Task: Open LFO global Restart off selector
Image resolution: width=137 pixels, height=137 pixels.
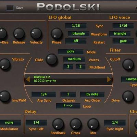Action: [x=76, y=41]
